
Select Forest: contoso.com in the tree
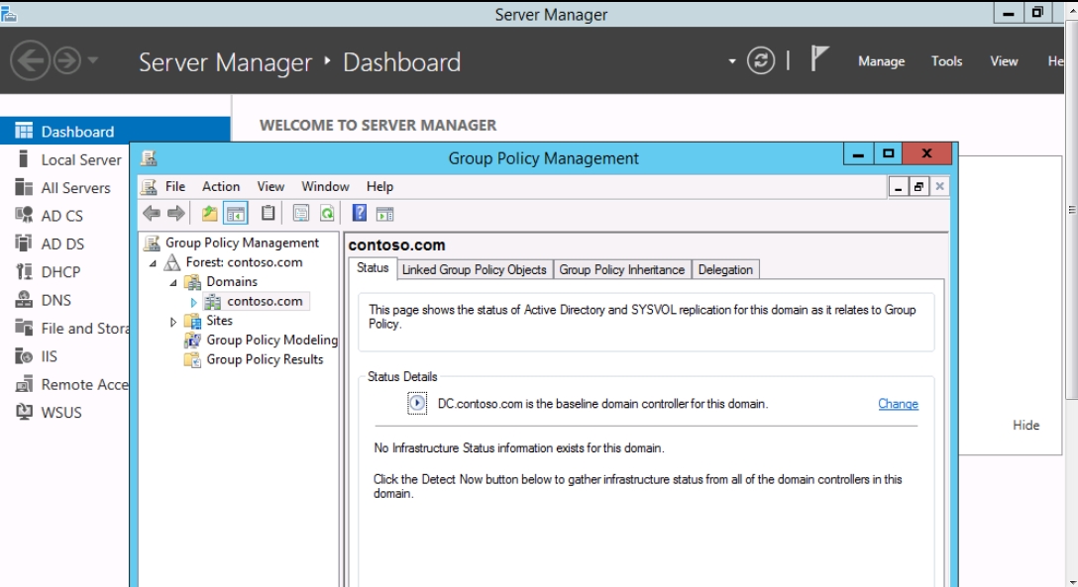point(244,262)
